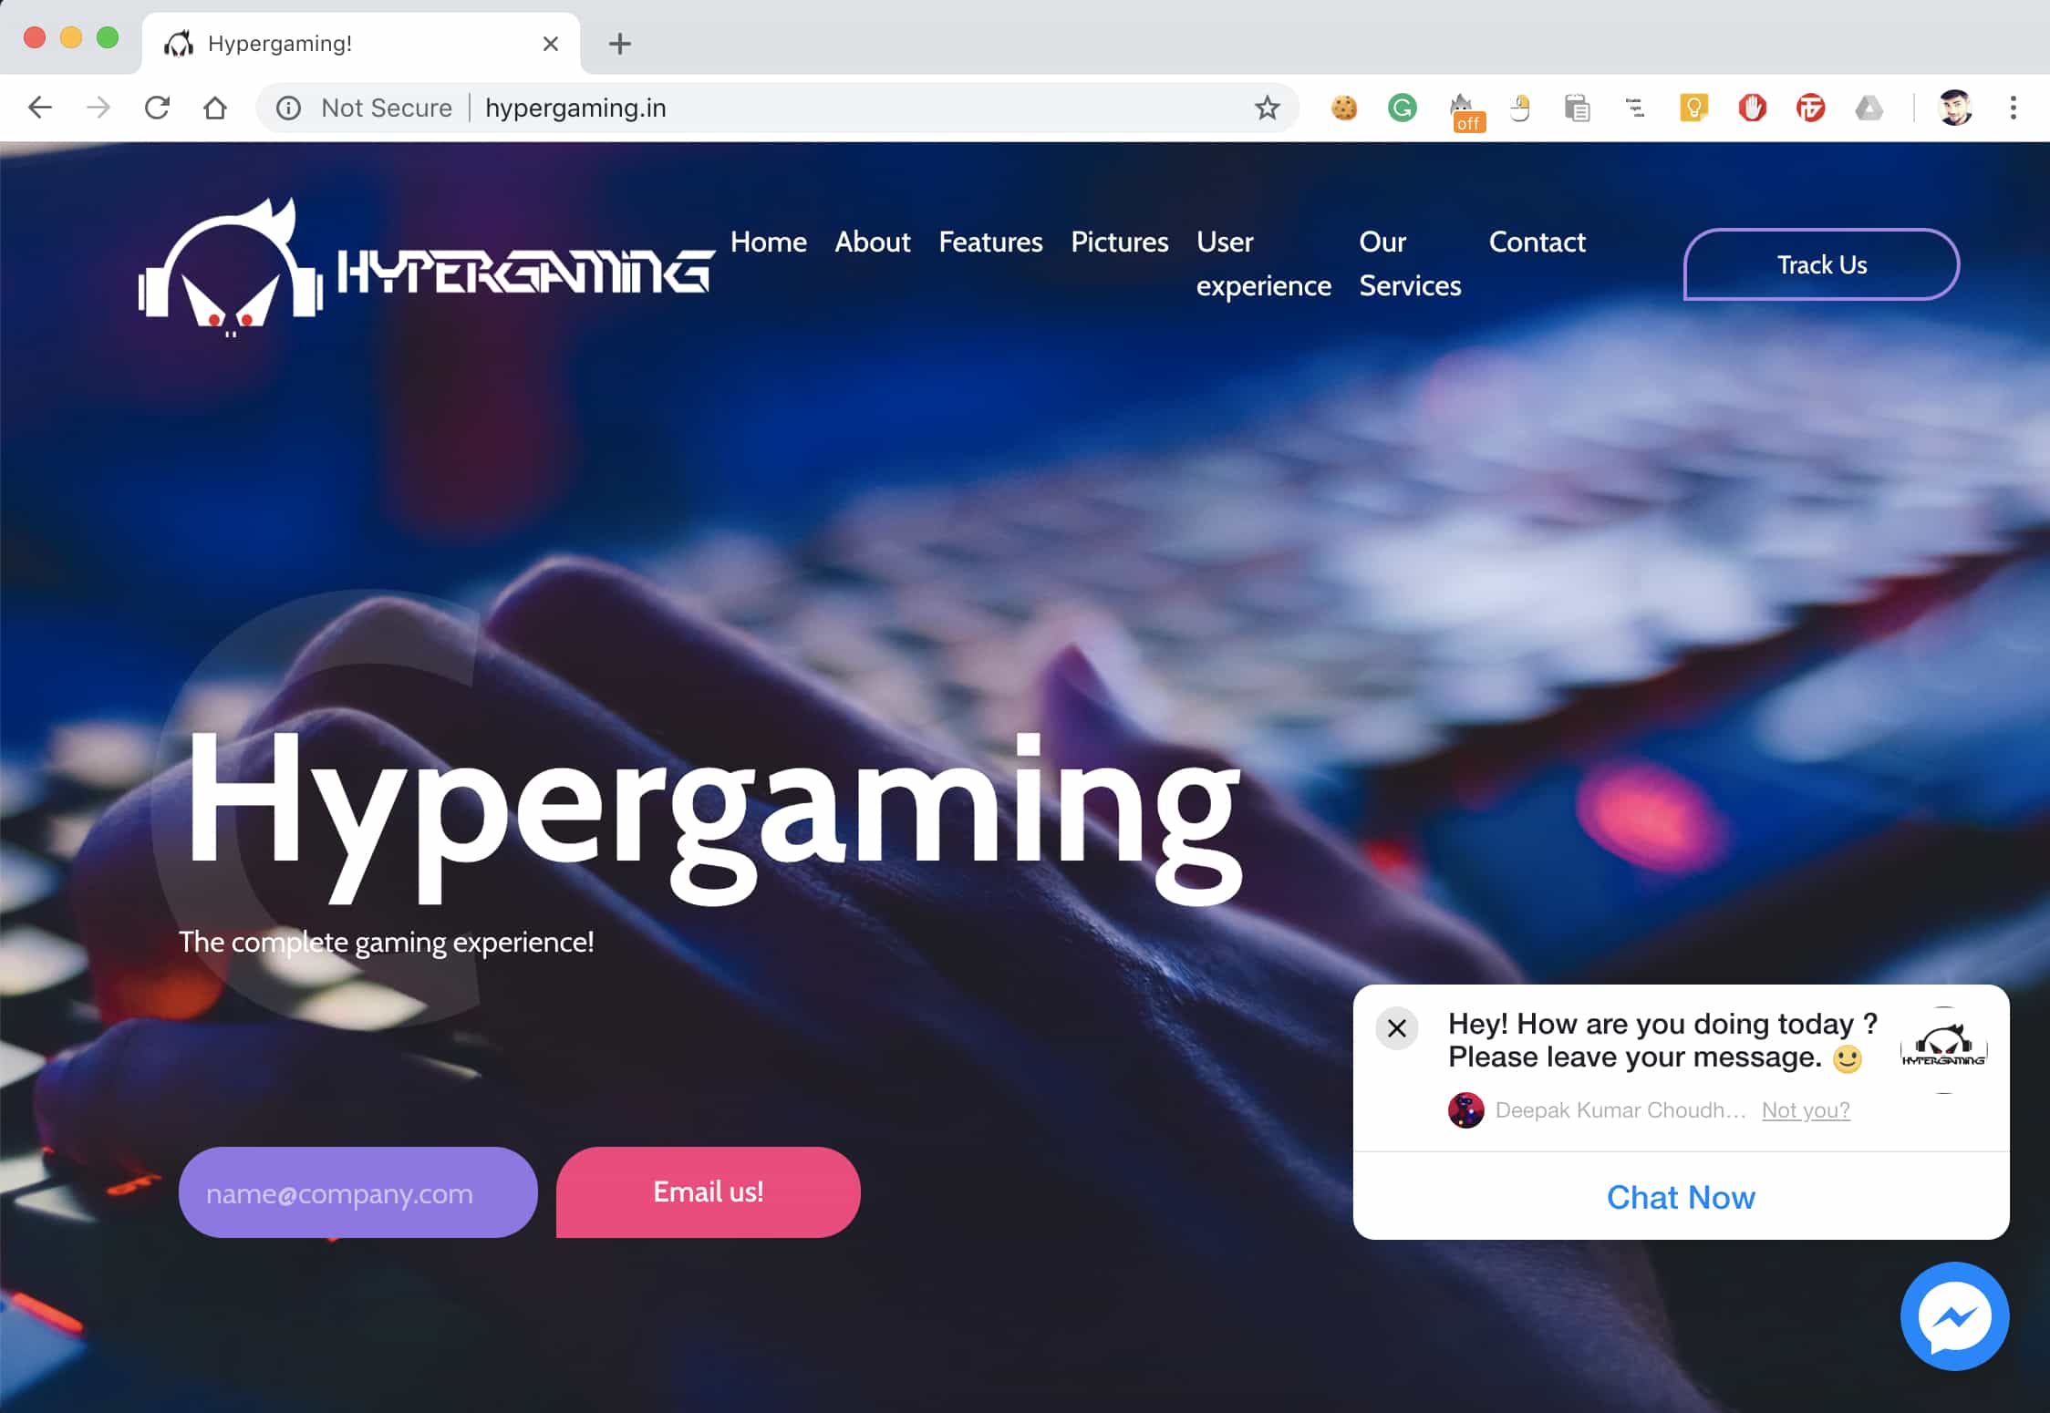Click the Hypergaming avatar in chat popup
Image resolution: width=2050 pixels, height=1413 pixels.
(1943, 1049)
